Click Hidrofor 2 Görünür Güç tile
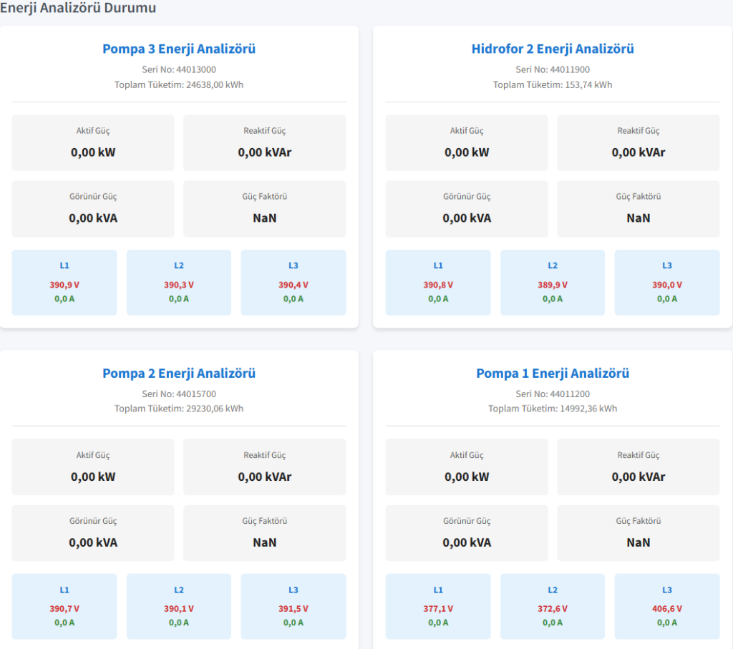733x649 pixels. tap(467, 209)
